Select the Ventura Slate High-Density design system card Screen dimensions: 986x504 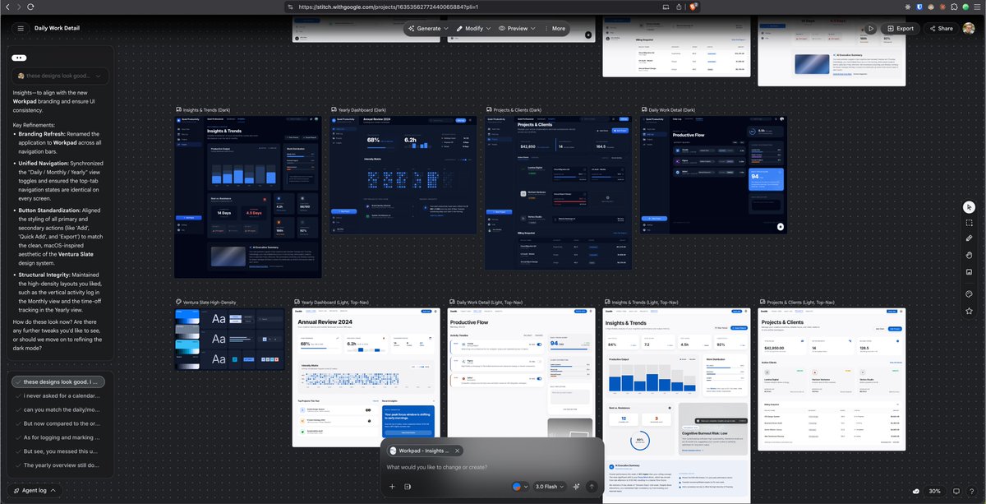tap(229, 339)
